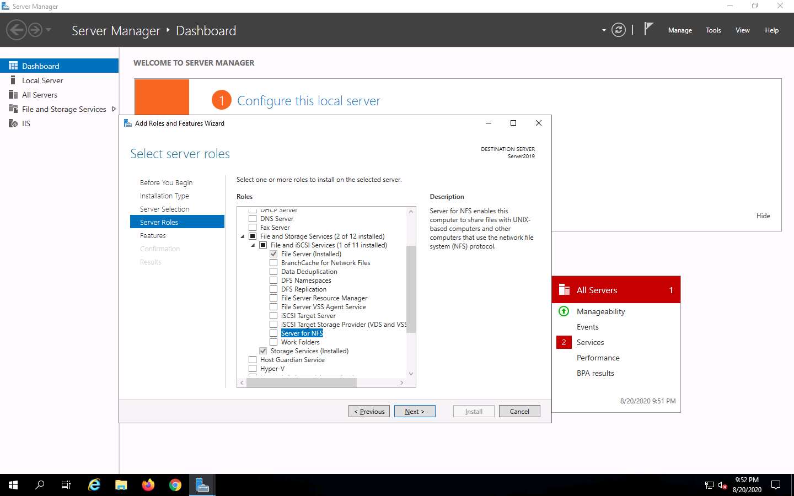
Task: Open the All Servers tile header
Action: click(x=616, y=290)
